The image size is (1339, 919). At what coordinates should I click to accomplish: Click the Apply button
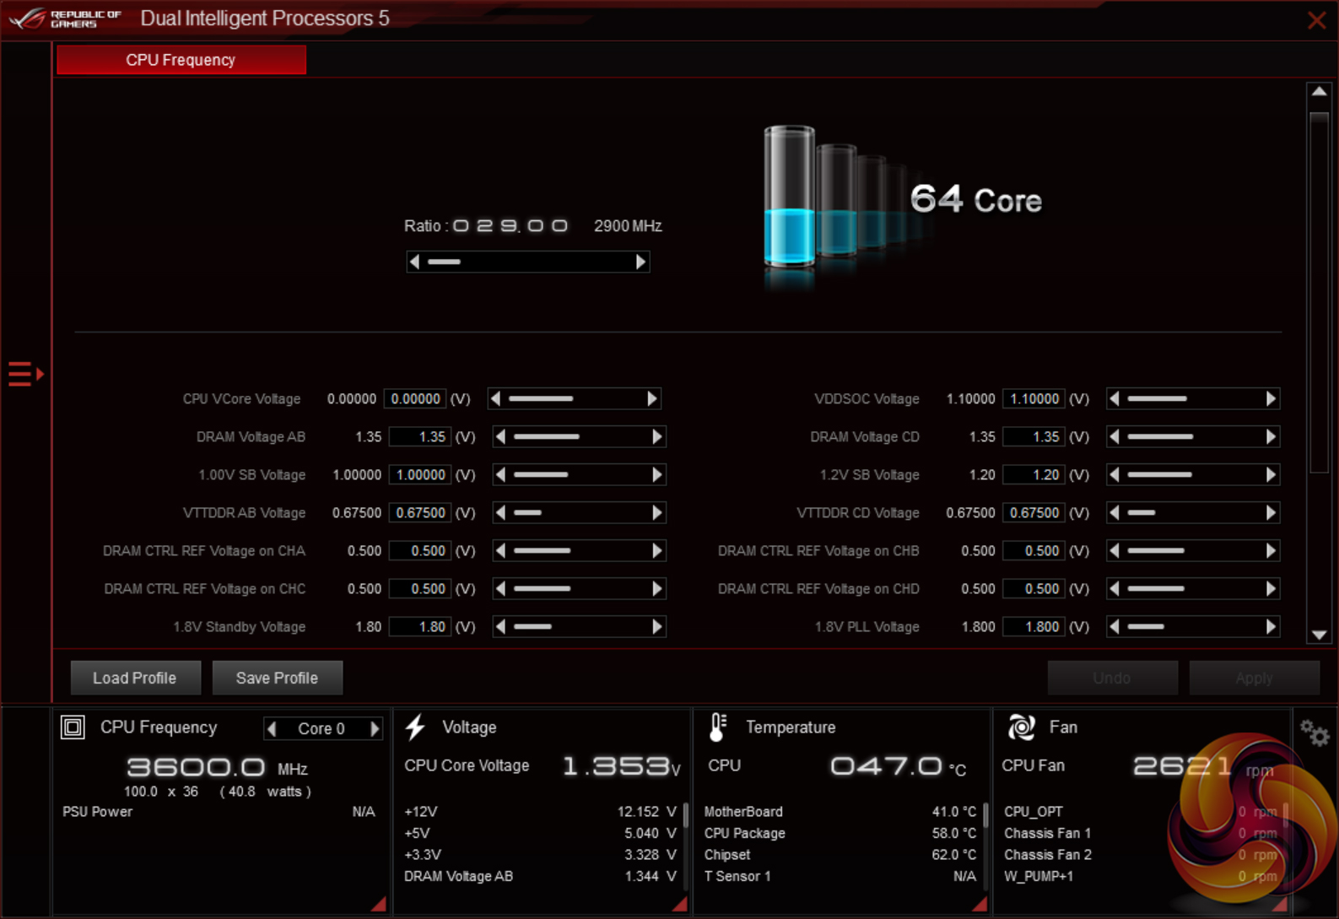pos(1254,678)
